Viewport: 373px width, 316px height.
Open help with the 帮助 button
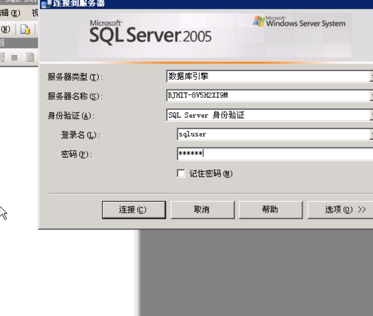pos(270,210)
